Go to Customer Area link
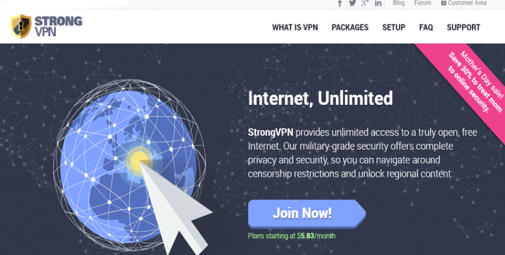The height and width of the screenshot is (255, 505). point(467,3)
